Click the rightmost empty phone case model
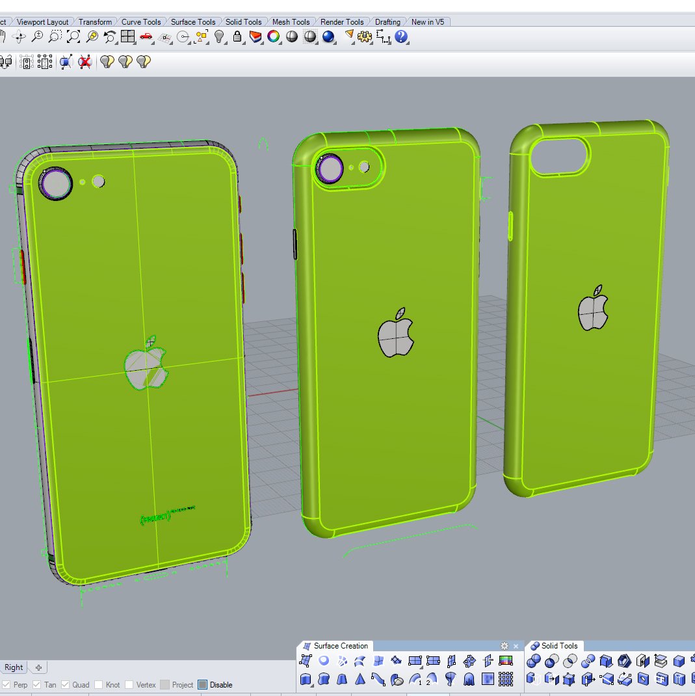695x696 pixels. click(x=585, y=308)
